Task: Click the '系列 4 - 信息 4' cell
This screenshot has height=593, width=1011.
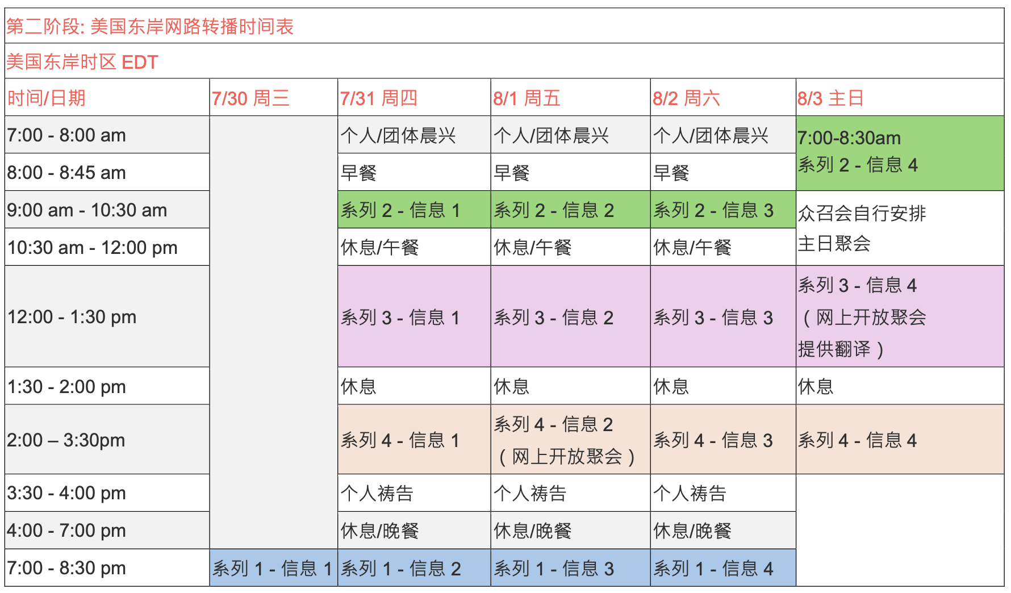Action: tap(900, 440)
